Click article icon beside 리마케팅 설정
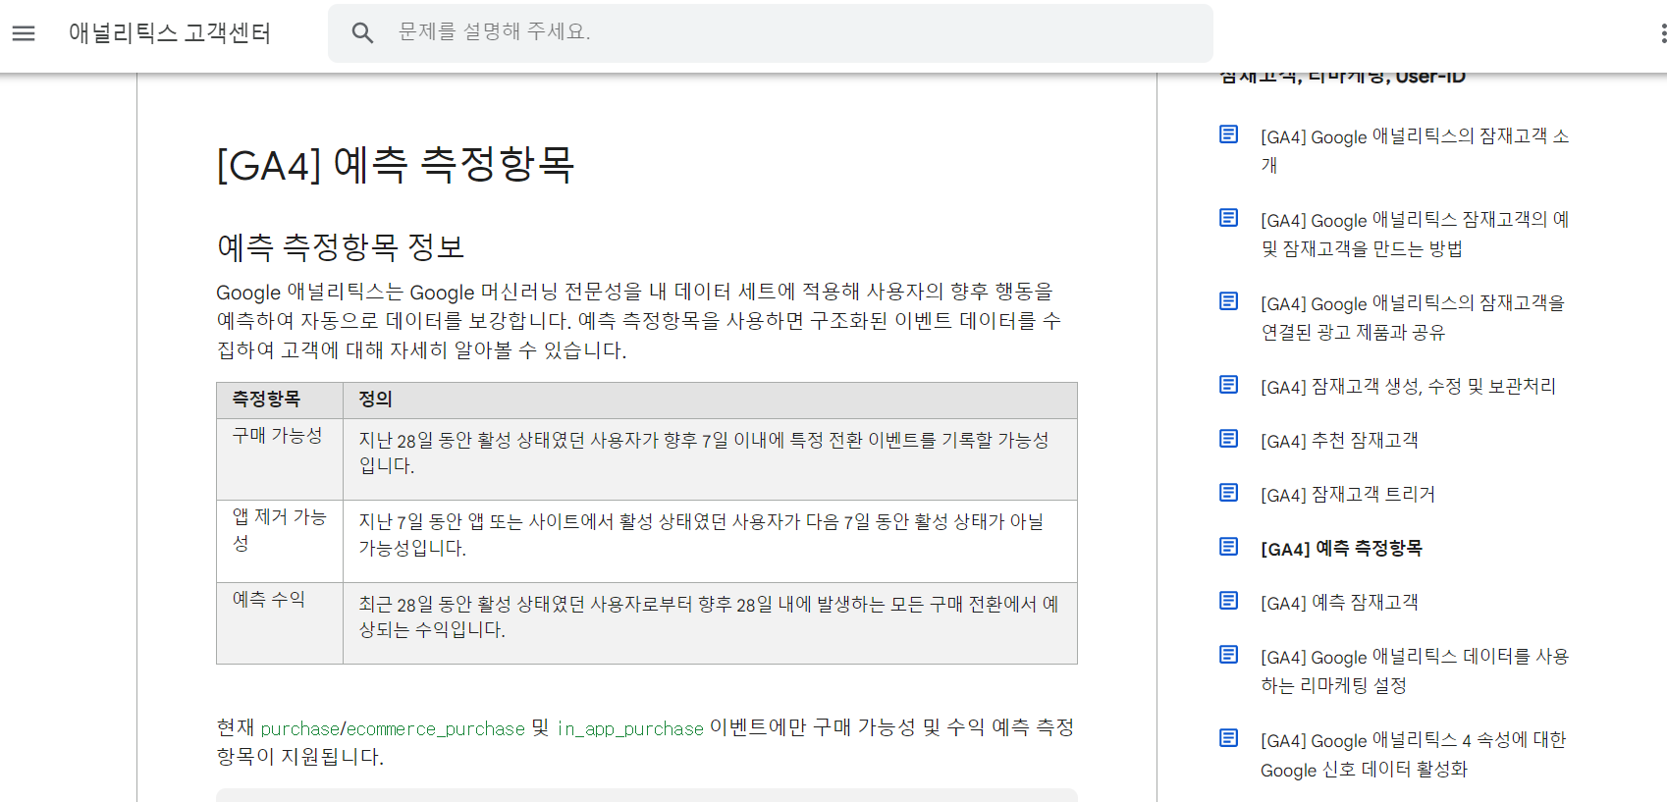The width and height of the screenshot is (1667, 802). click(x=1228, y=655)
